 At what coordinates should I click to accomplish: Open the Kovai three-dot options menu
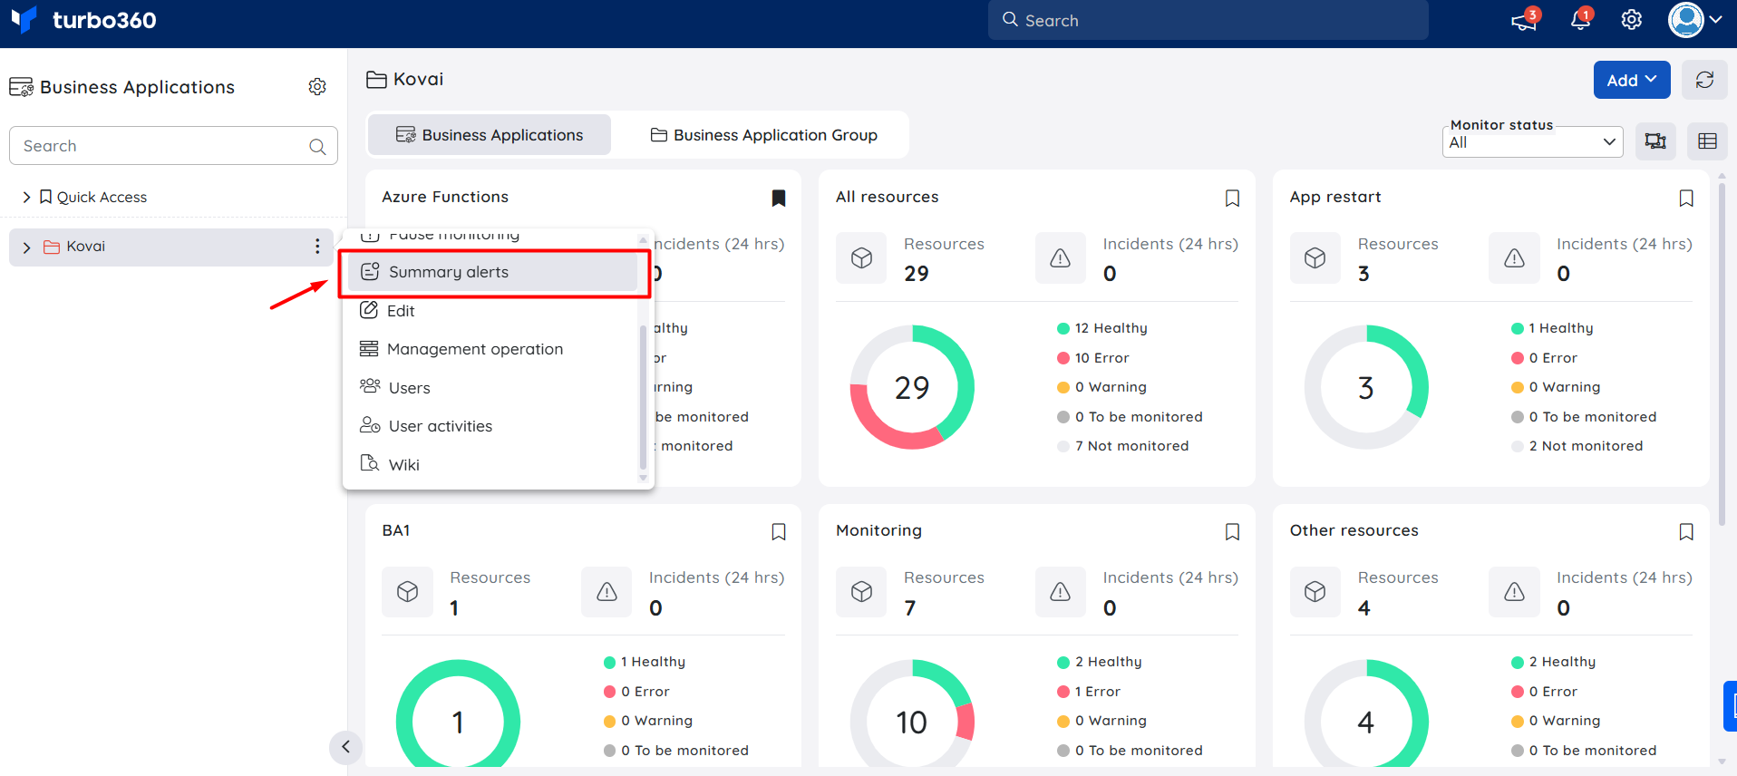pyautogui.click(x=317, y=246)
